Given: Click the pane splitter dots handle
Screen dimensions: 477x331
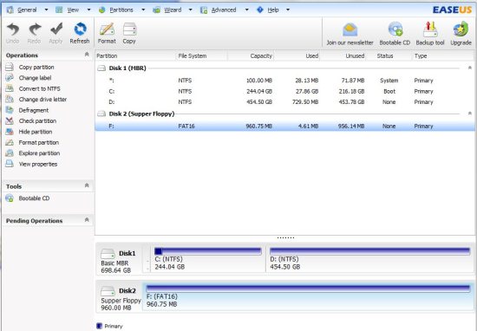Looking at the screenshot, I should coord(285,237).
